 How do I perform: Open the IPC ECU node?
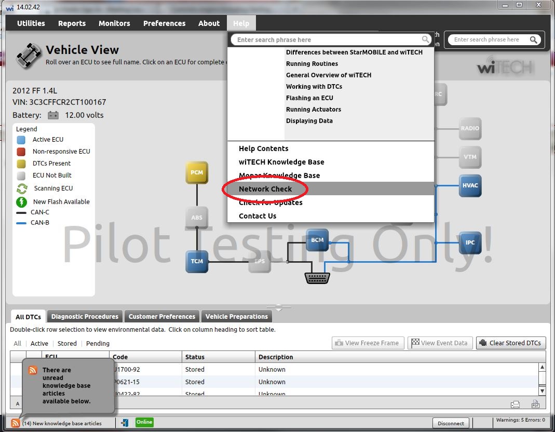pos(469,242)
